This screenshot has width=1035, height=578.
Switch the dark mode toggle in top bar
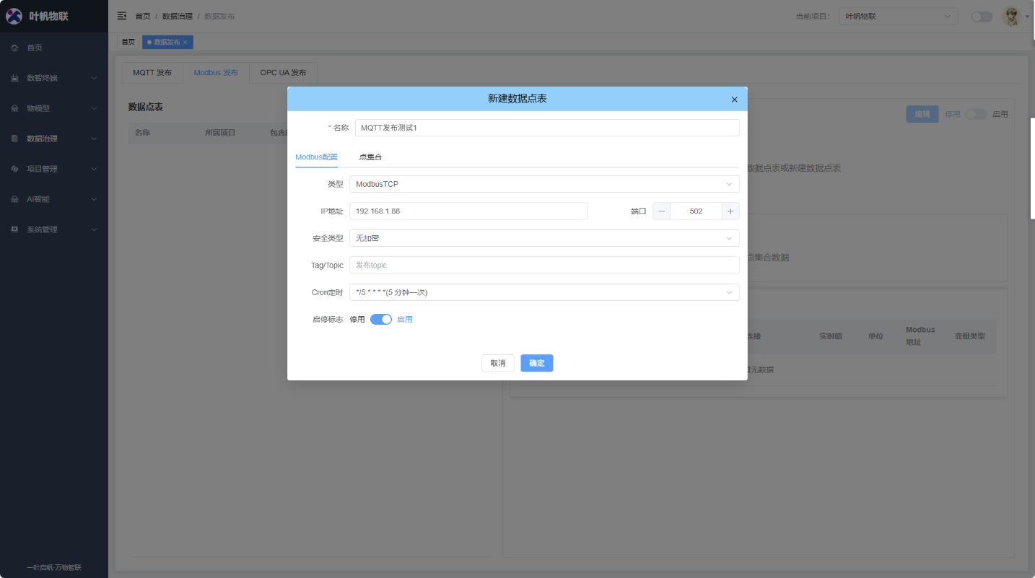point(981,15)
